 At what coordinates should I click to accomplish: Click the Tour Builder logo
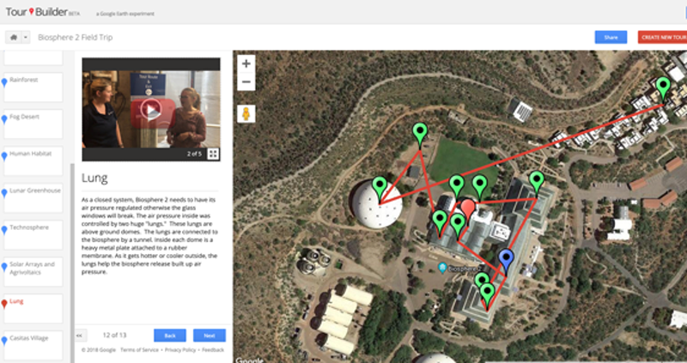coord(42,12)
